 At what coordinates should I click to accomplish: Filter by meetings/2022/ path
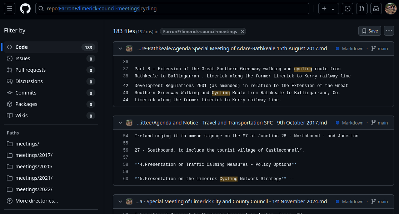coord(51,190)
